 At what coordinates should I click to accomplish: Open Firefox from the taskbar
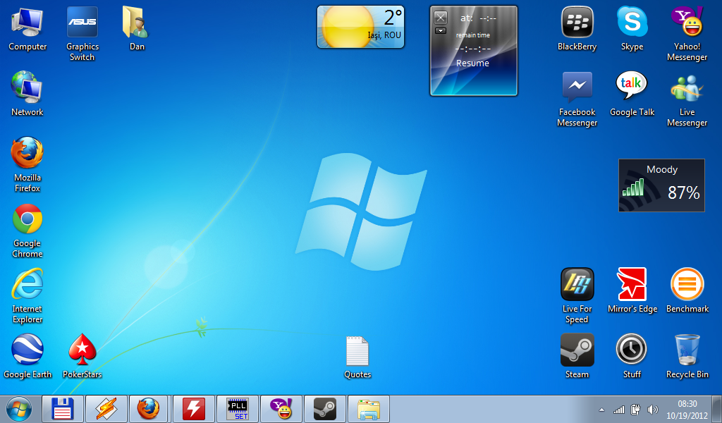[149, 409]
